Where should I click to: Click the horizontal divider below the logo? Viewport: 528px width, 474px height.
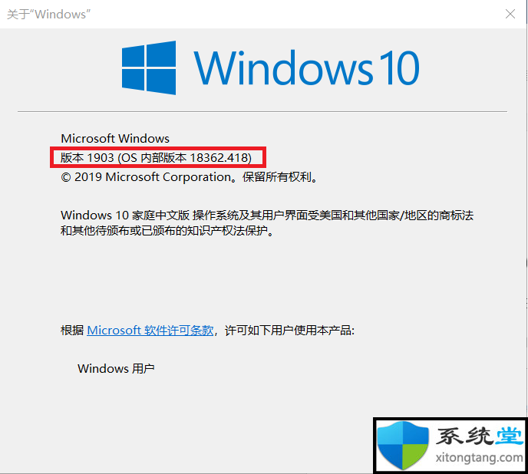[262, 111]
